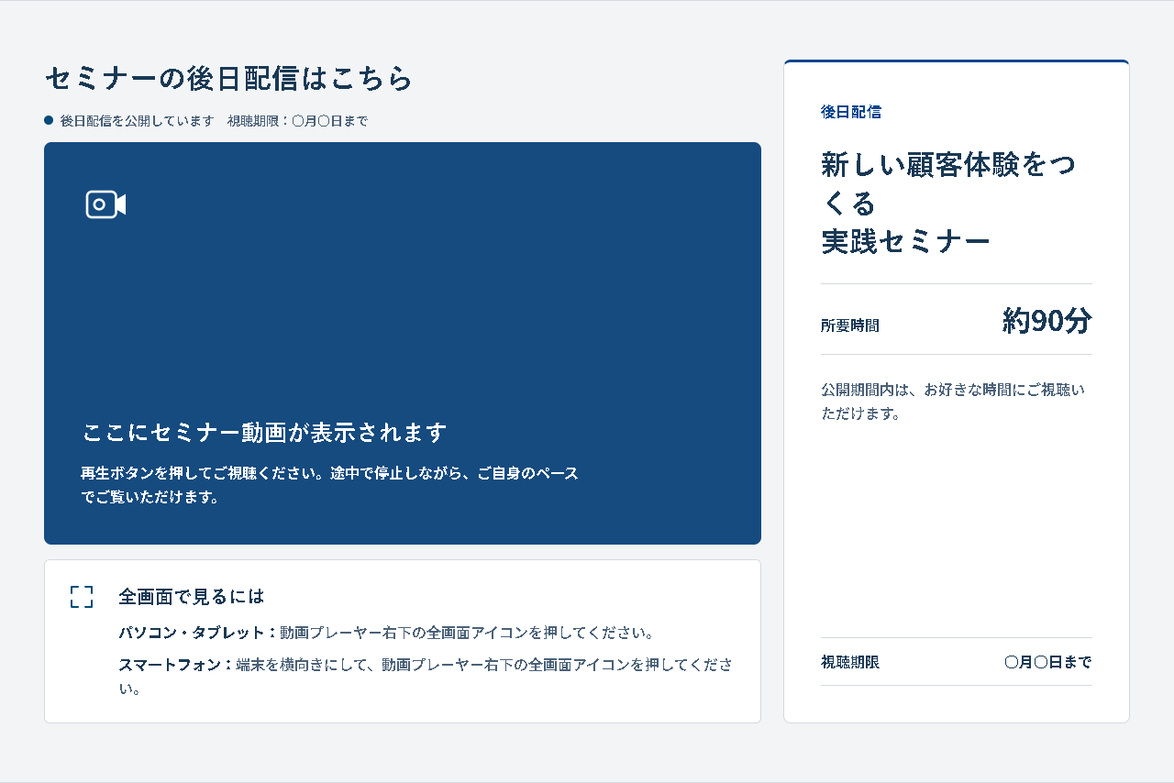Click the fullscreen brackets icon
This screenshot has width=1174, height=783.
(x=82, y=597)
